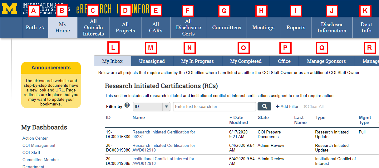
Task: Go to My Home tab
Action: pos(63,27)
